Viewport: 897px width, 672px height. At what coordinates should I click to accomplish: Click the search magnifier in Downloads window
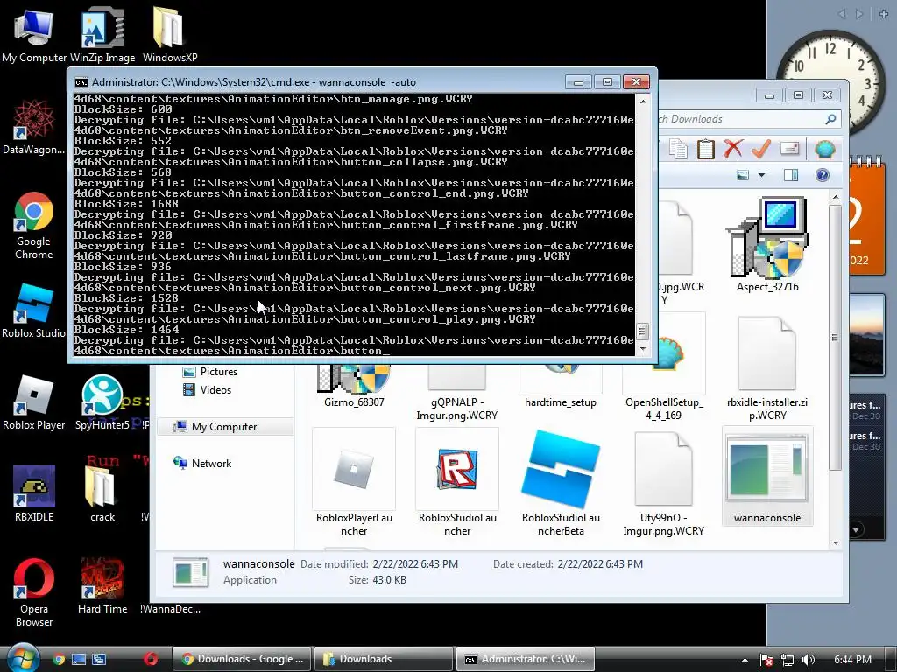(830, 119)
